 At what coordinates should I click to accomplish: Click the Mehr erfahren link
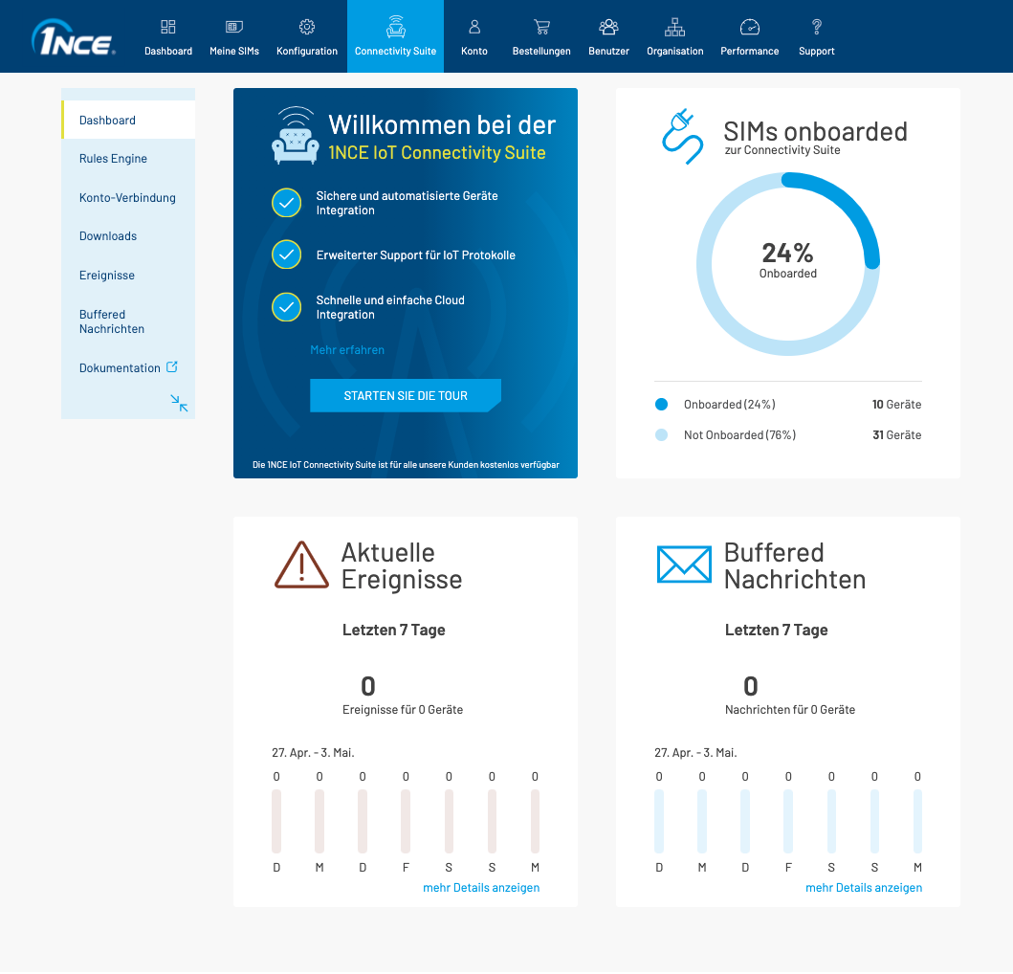(347, 350)
